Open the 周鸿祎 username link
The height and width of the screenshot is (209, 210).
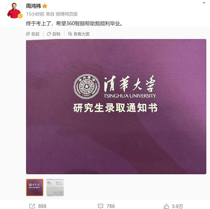coord(33,6)
